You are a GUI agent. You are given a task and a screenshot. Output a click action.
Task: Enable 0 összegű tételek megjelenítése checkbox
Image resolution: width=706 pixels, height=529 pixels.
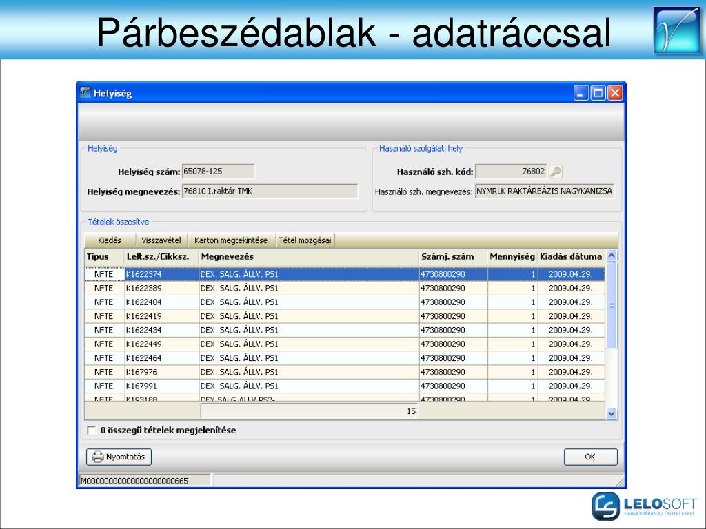(x=92, y=431)
